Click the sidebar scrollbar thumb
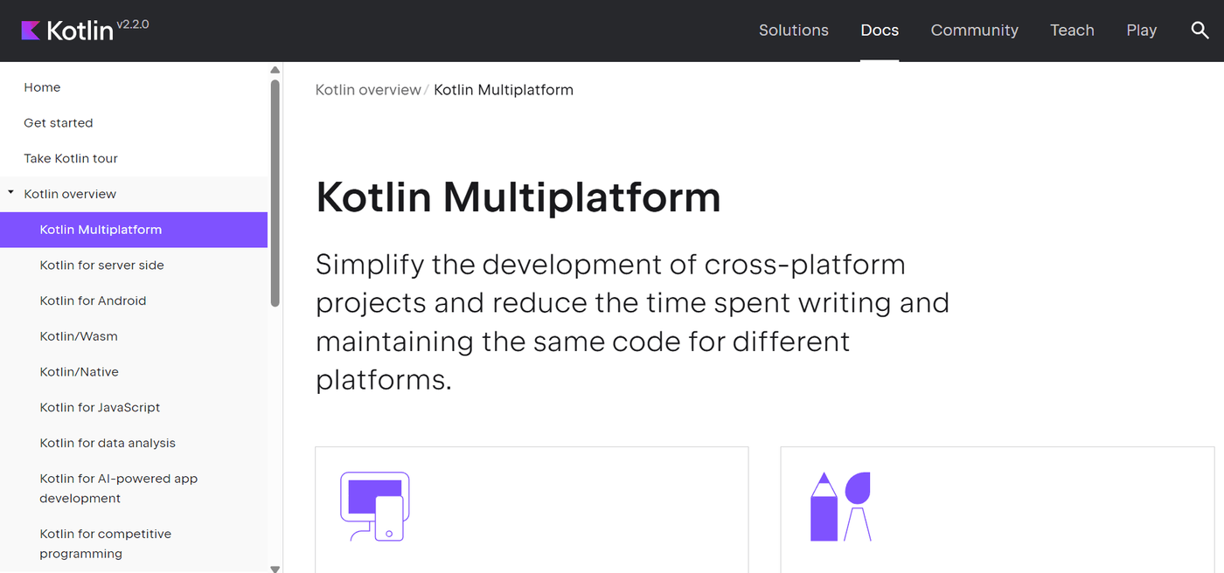This screenshot has width=1224, height=573. (x=275, y=193)
